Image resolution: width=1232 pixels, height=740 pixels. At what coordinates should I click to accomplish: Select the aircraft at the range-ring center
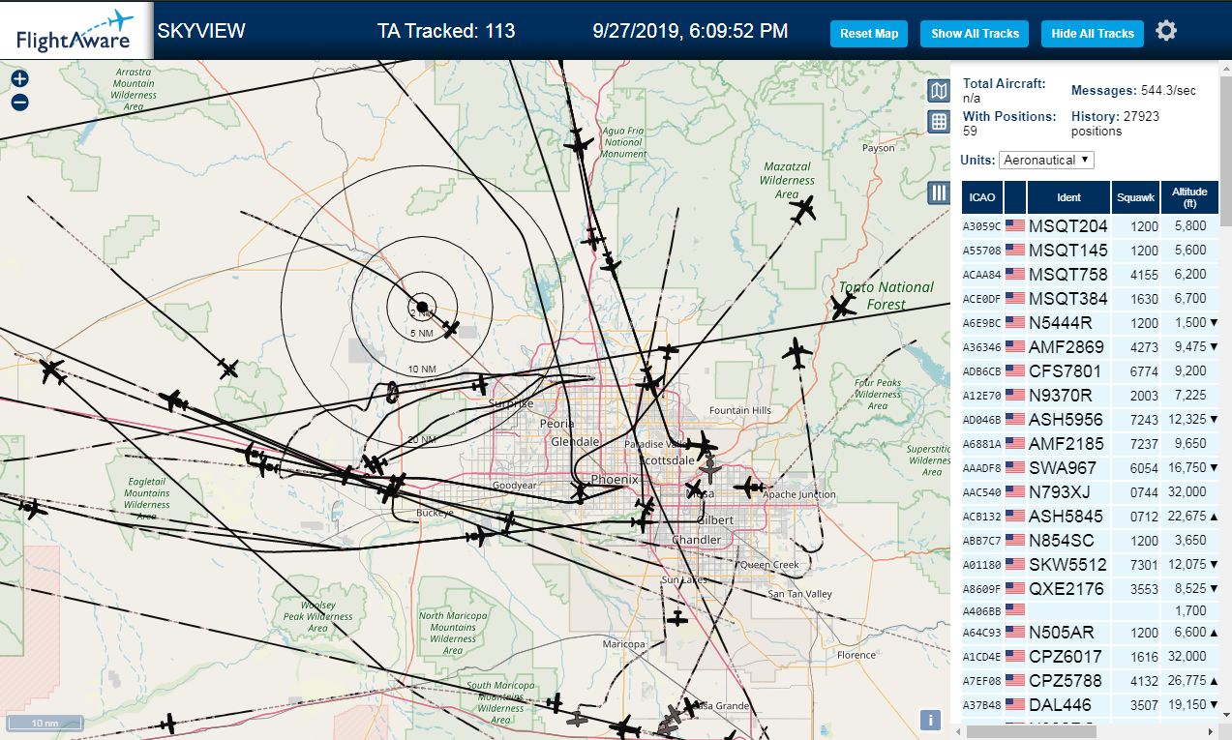click(x=422, y=307)
